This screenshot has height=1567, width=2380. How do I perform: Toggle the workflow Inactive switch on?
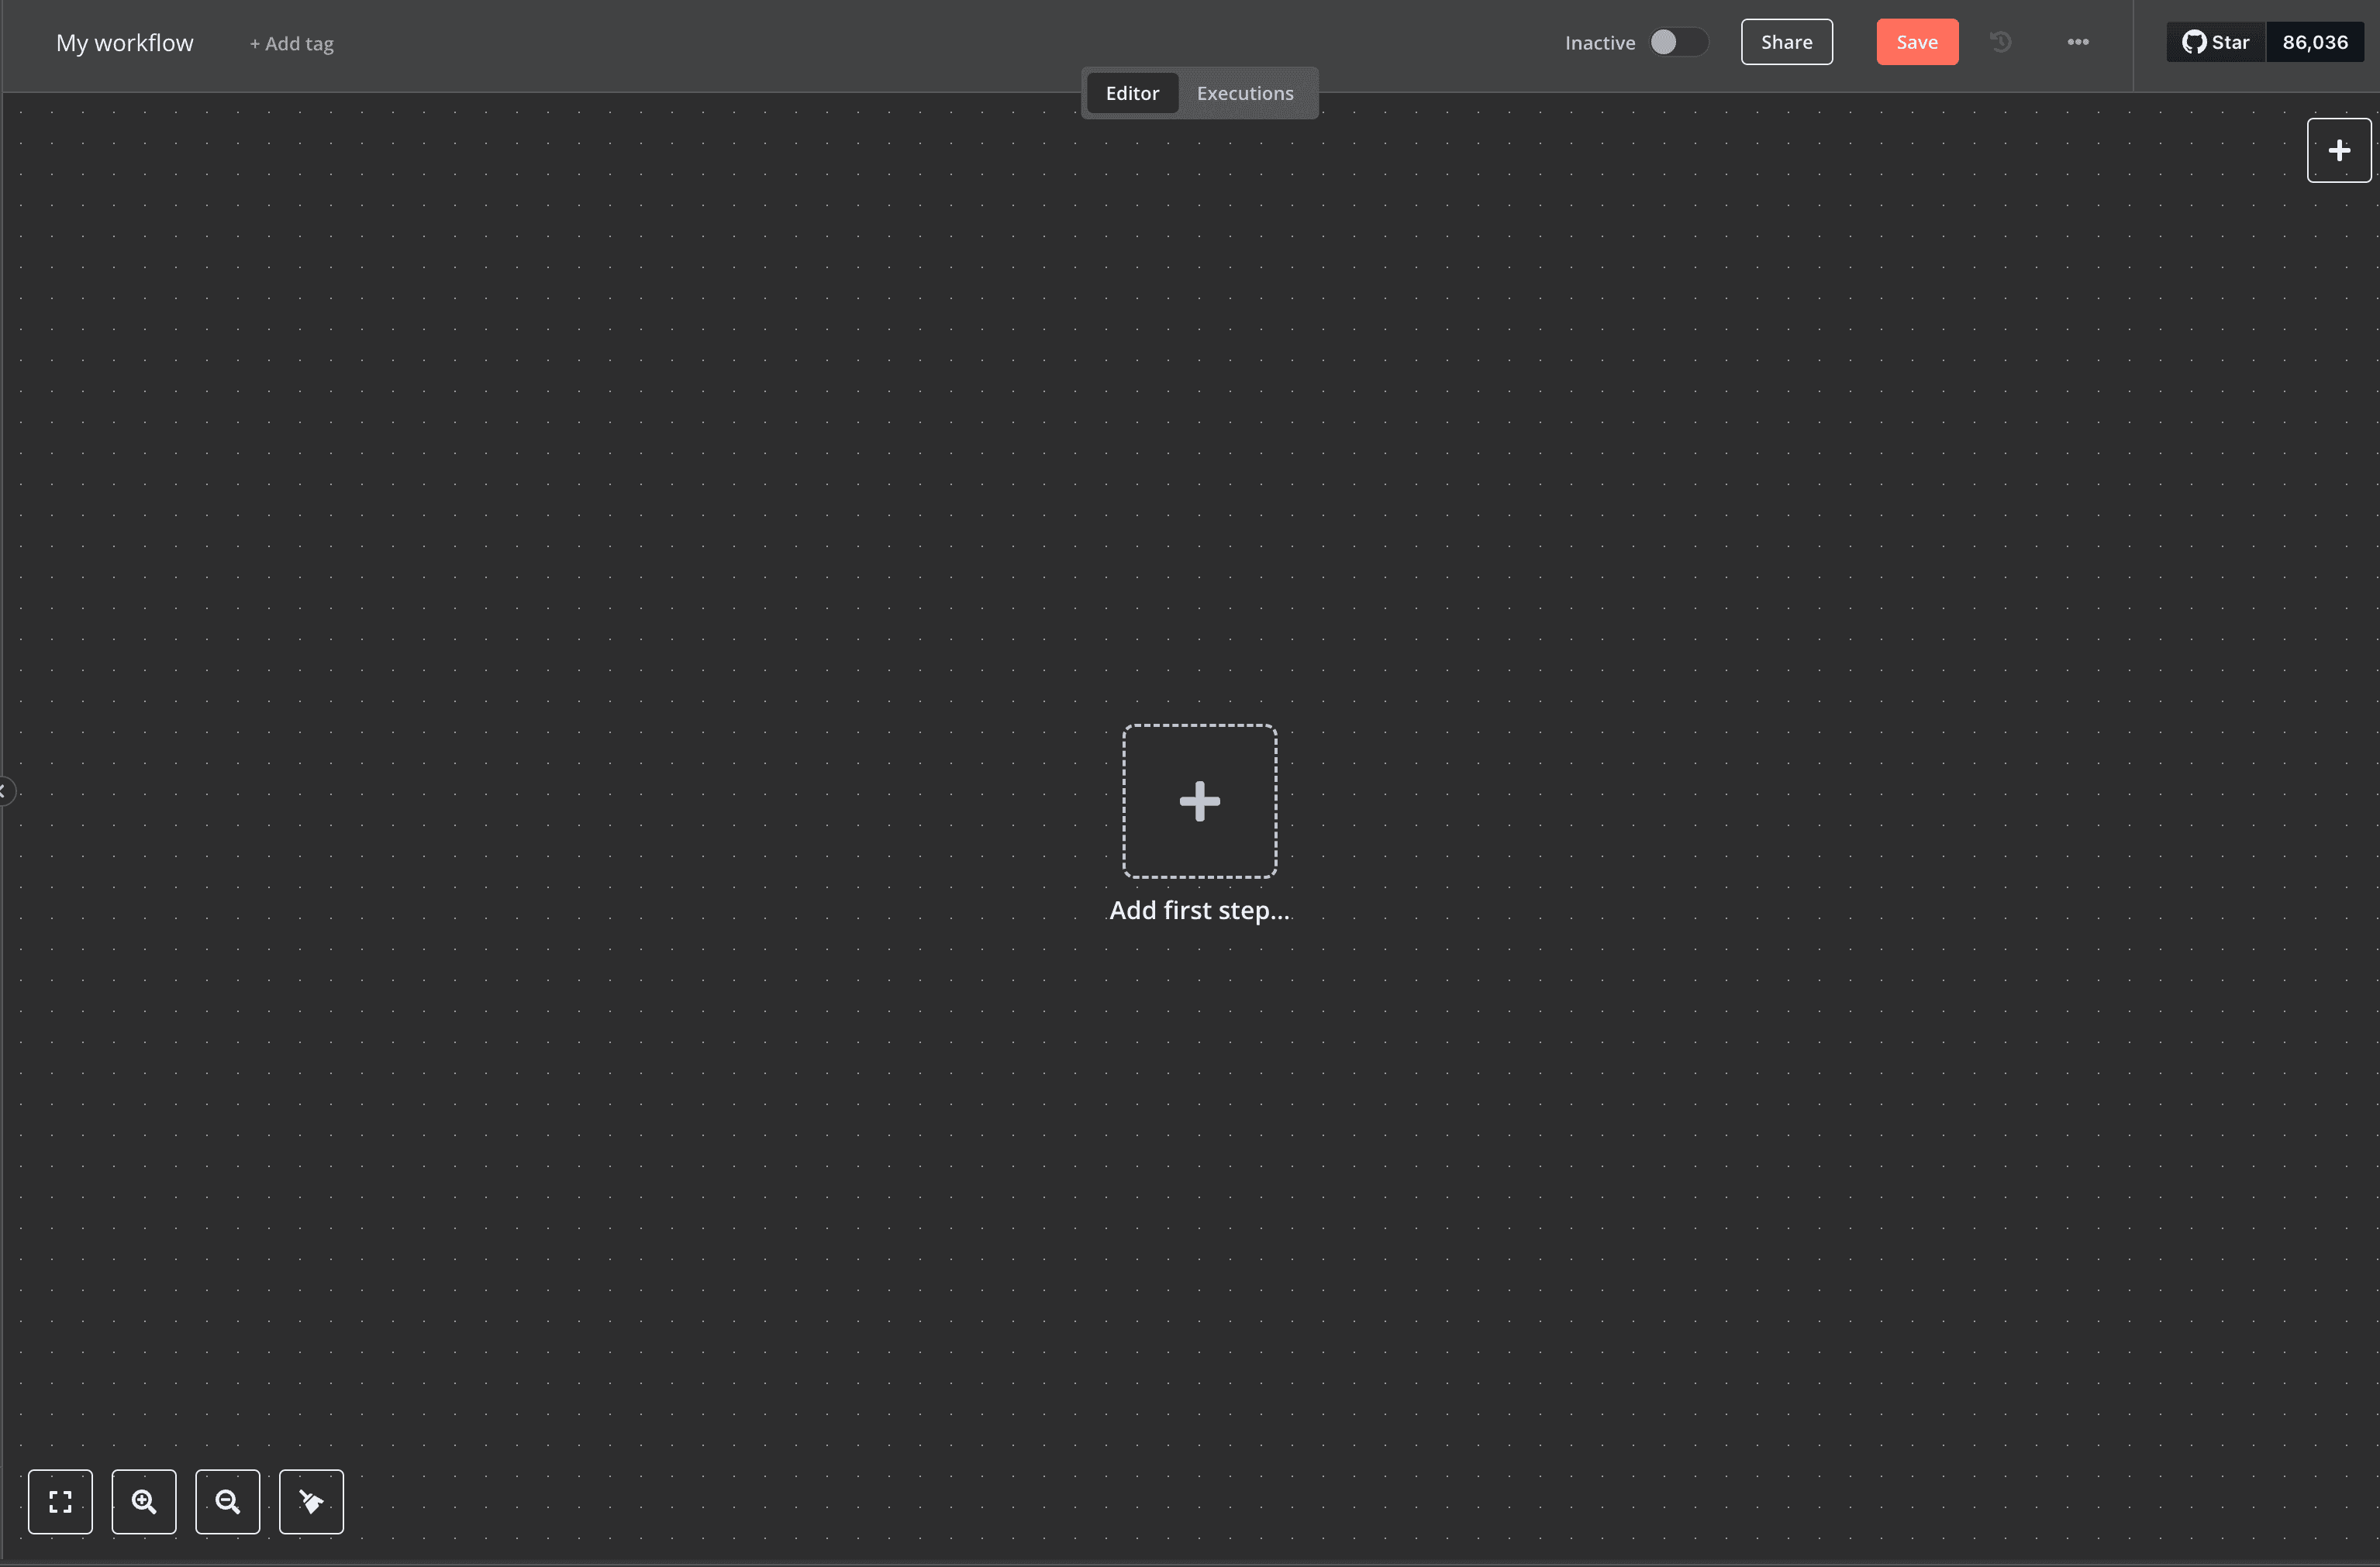1678,42
